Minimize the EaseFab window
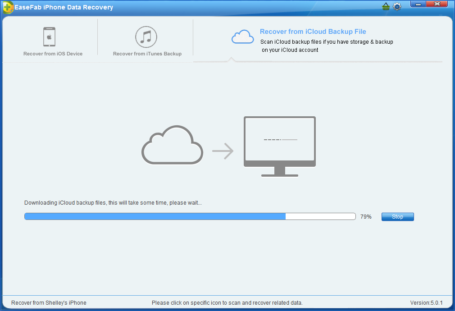The width and height of the screenshot is (455, 311). click(x=418, y=4)
